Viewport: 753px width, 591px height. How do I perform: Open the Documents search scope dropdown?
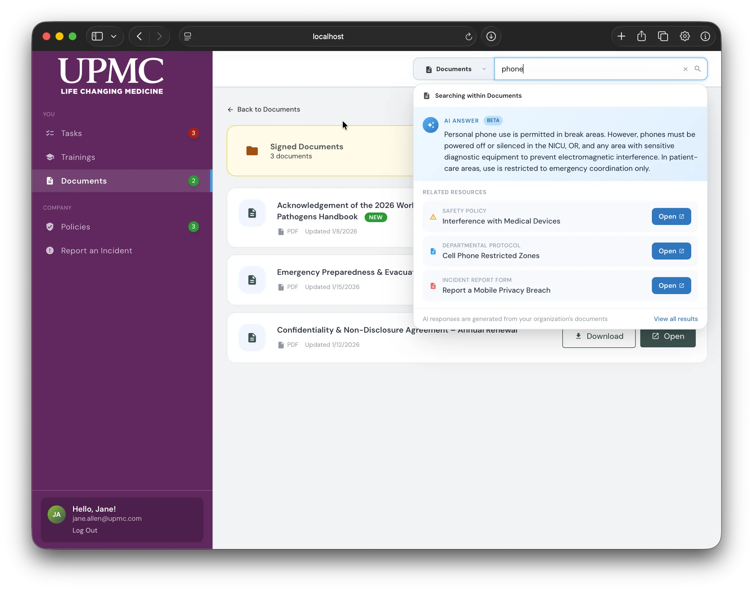pyautogui.click(x=454, y=69)
